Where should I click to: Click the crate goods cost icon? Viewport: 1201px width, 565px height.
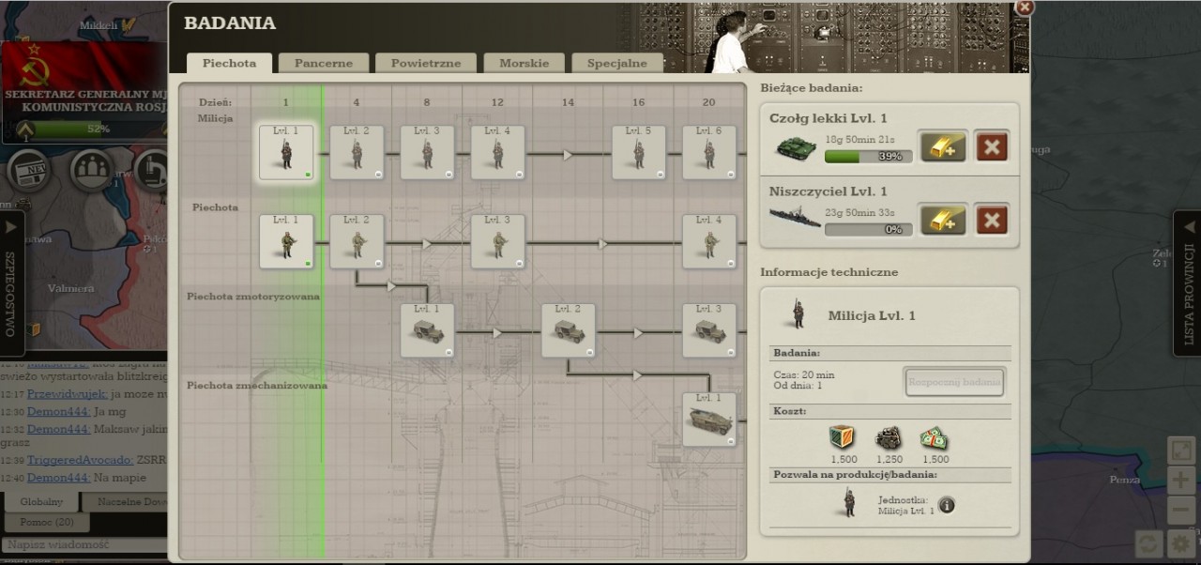[843, 438]
